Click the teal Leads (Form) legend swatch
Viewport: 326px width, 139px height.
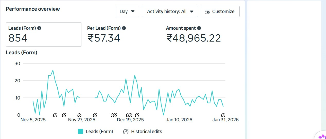(x=81, y=131)
